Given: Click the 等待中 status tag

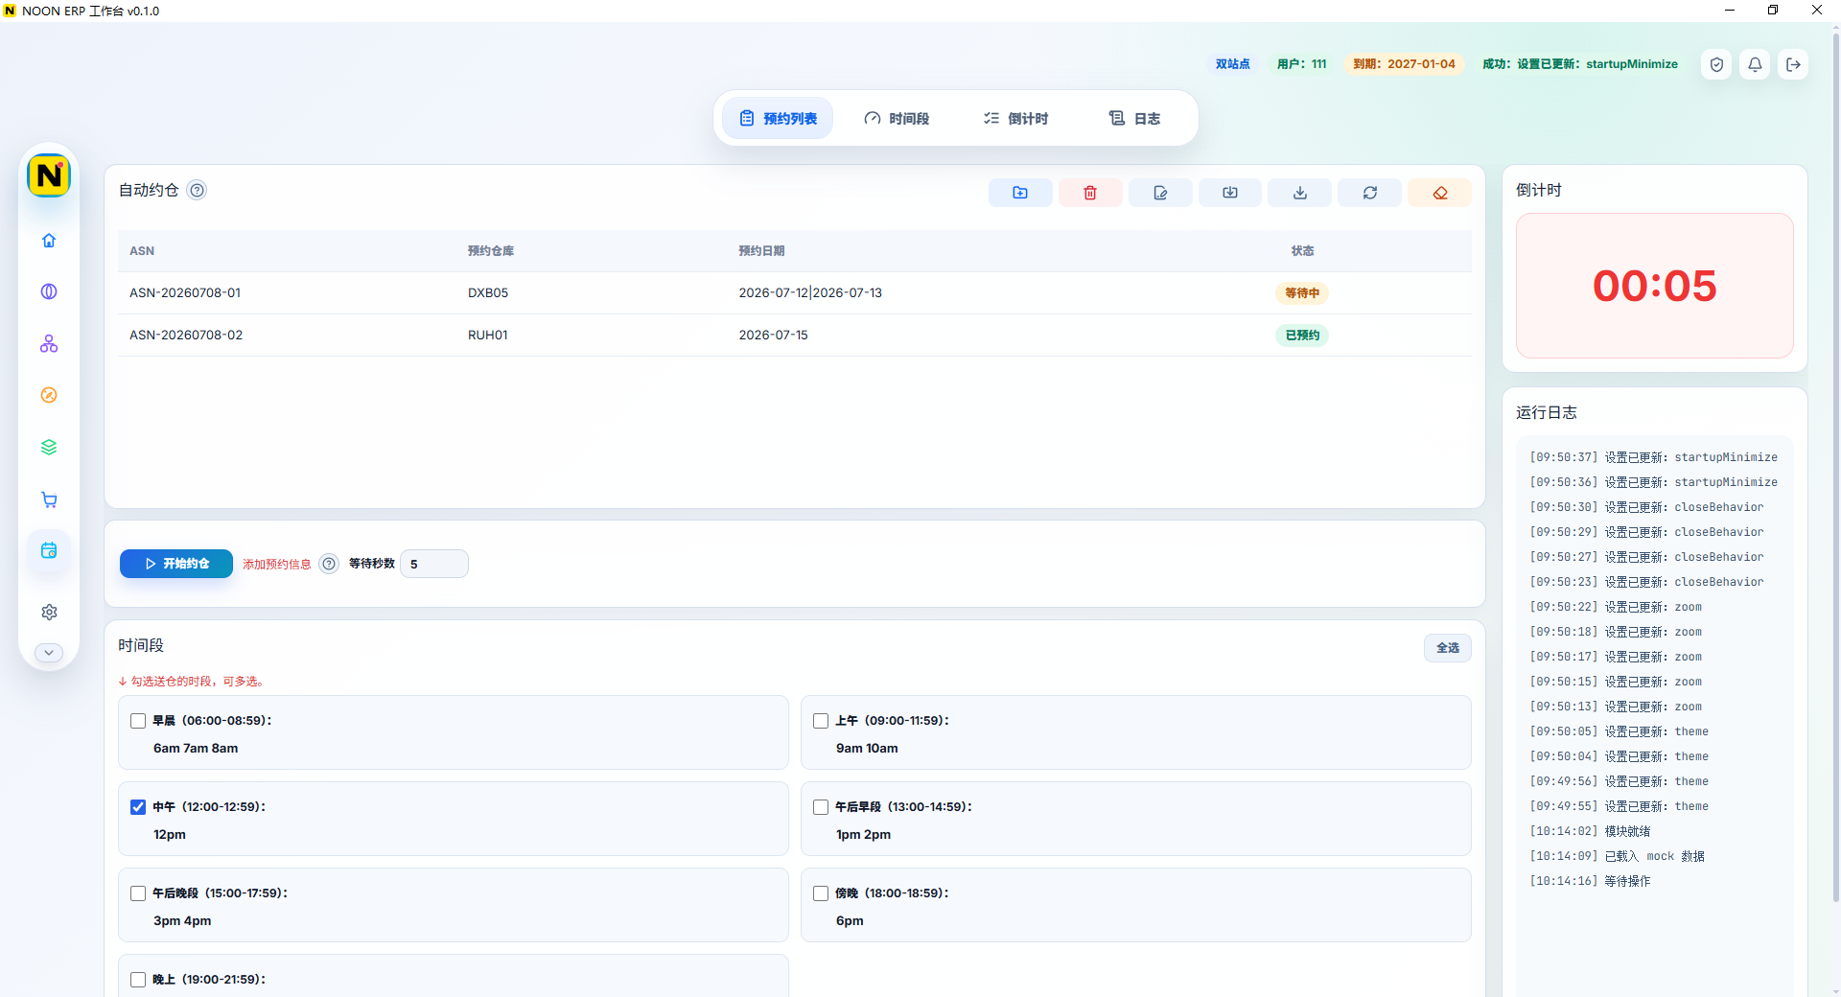Looking at the screenshot, I should pyautogui.click(x=1302, y=293).
